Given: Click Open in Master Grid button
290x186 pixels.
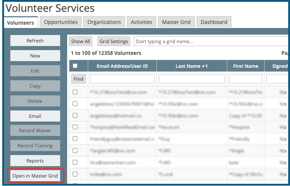Looking at the screenshot, I should 35,176.
